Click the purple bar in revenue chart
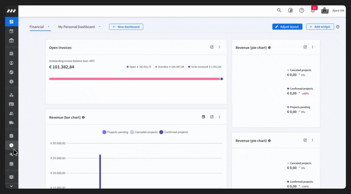The width and height of the screenshot is (351, 194). click(100, 172)
